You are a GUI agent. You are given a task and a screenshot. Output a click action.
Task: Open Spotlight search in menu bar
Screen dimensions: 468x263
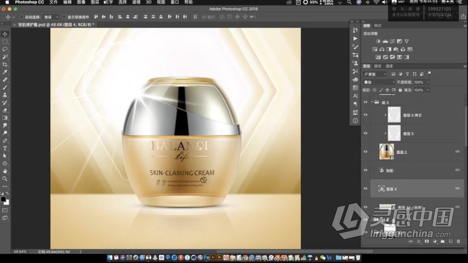tap(349, 2)
